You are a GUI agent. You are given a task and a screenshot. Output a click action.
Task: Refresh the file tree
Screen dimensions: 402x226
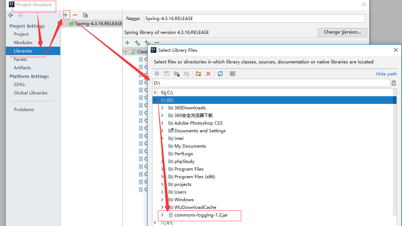220,74
